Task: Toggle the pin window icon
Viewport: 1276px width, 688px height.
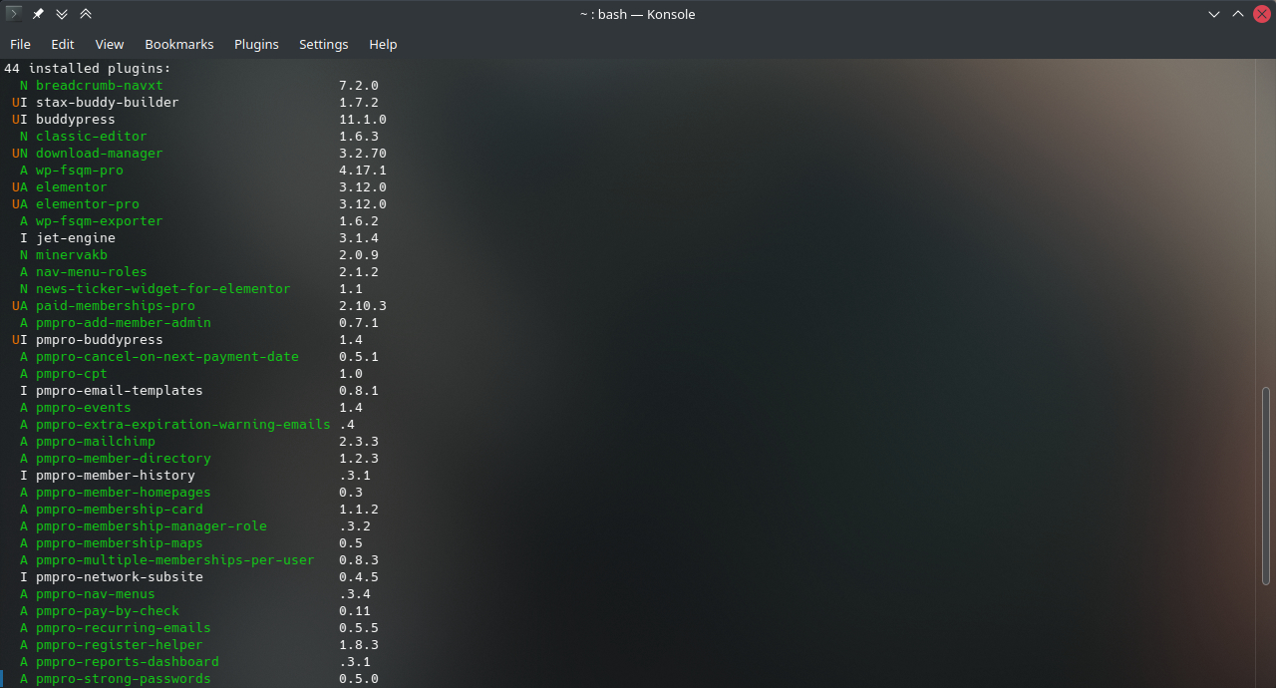Action: [38, 14]
